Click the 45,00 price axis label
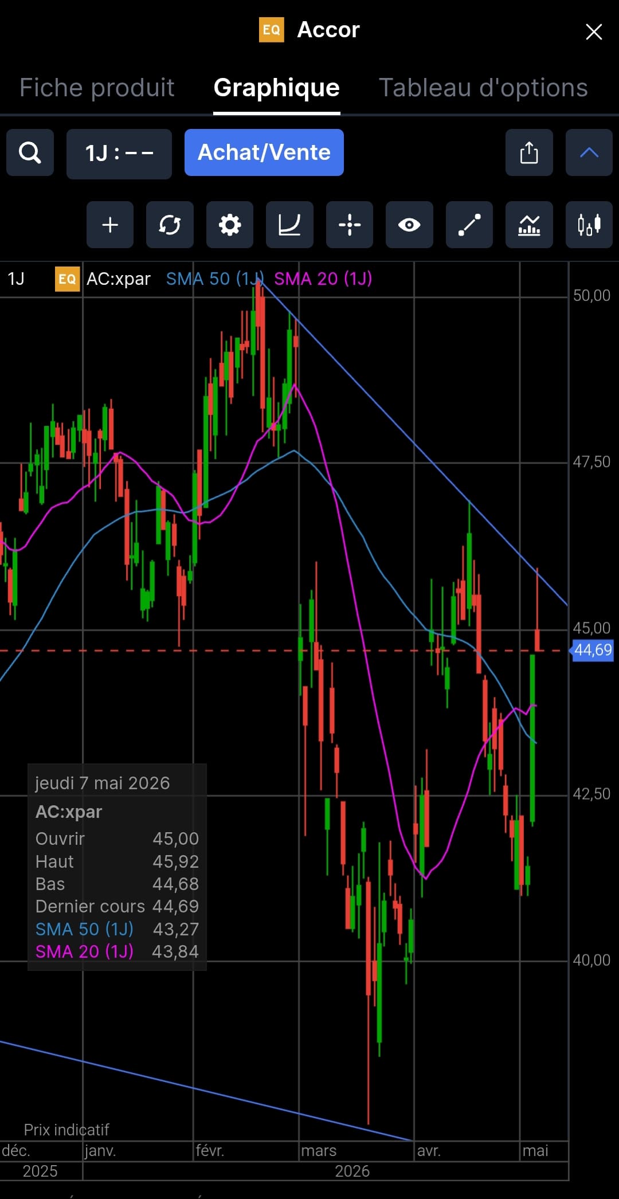 592,628
